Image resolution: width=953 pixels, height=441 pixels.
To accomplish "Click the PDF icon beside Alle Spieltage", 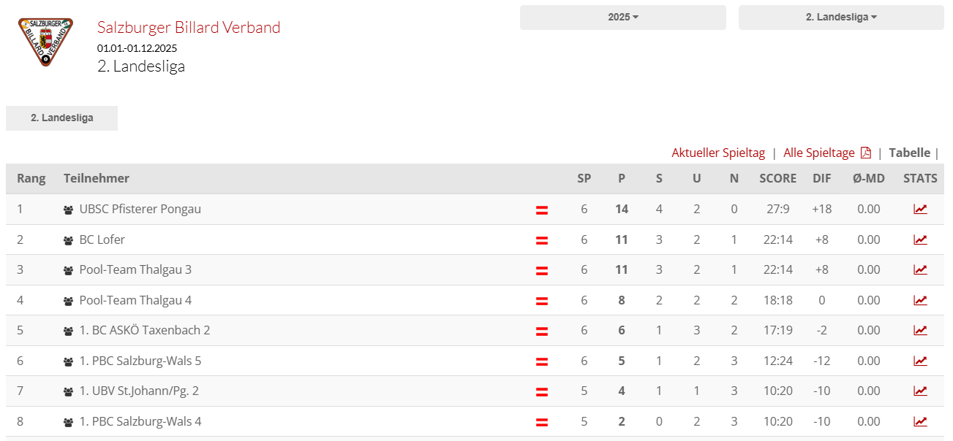I will tap(866, 153).
